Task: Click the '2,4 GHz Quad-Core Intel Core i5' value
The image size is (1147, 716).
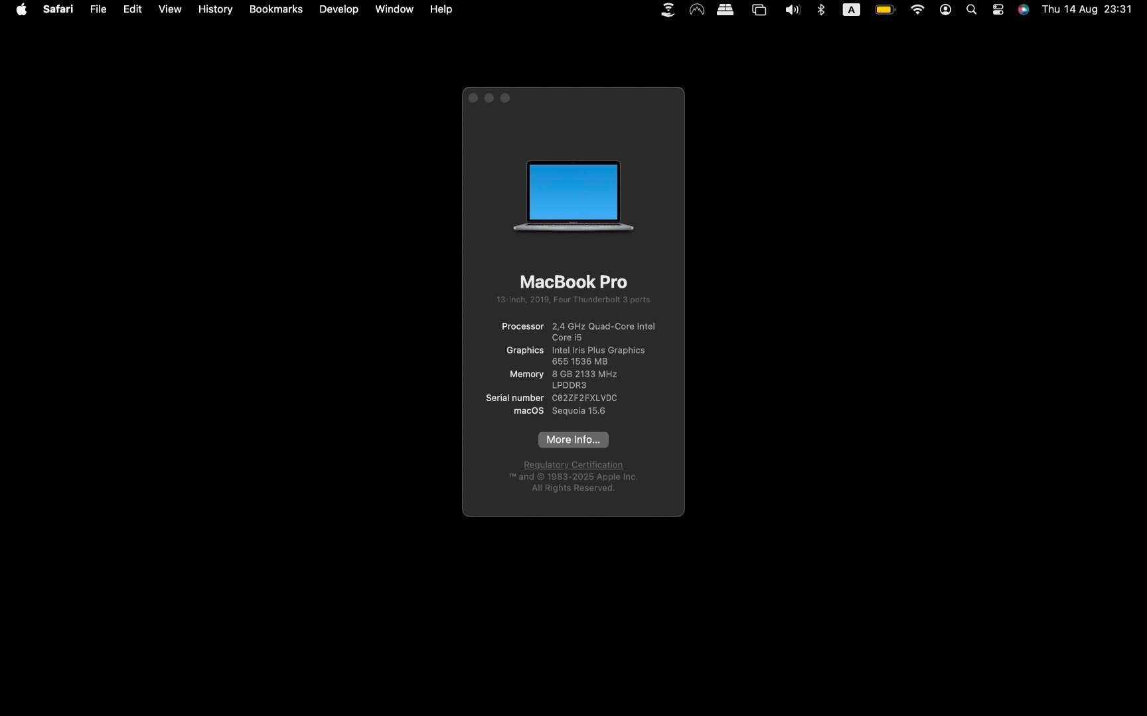Action: tap(603, 331)
